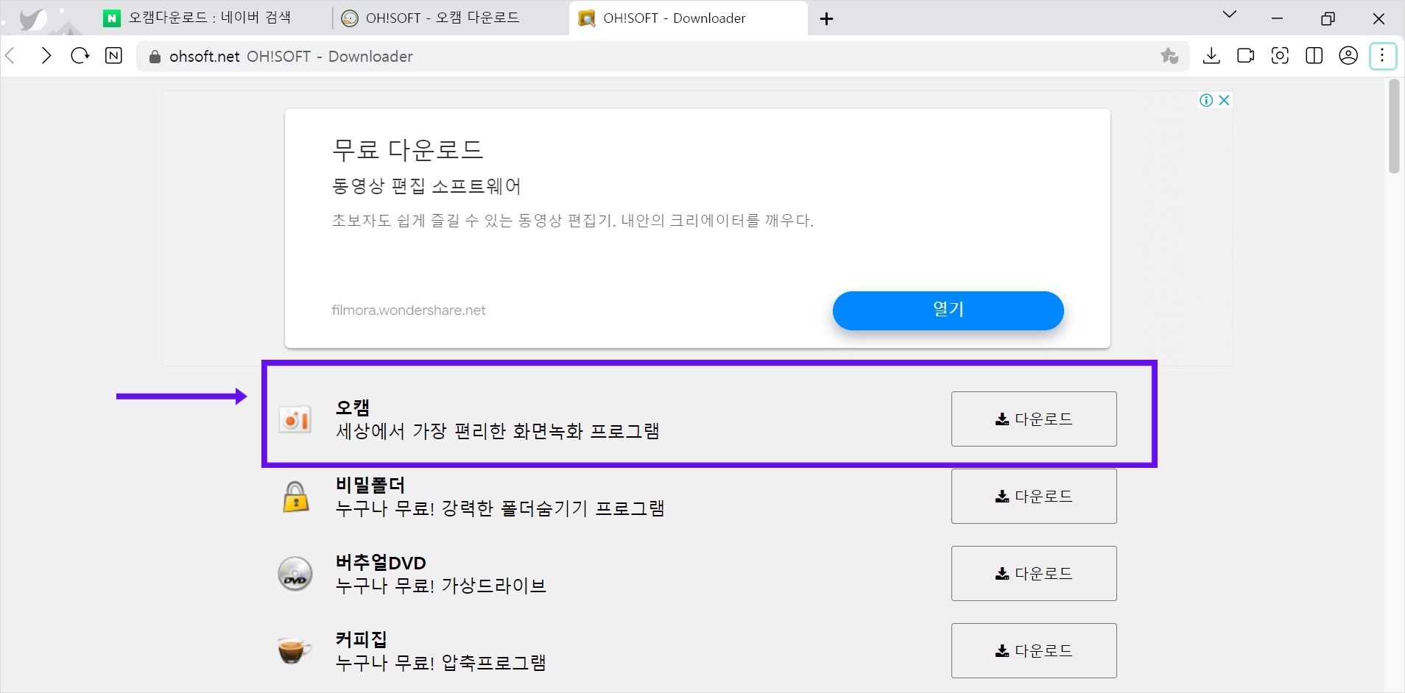The height and width of the screenshot is (693, 1405).
Task: Open filmora.wondershare.net ad link
Action: 409,310
